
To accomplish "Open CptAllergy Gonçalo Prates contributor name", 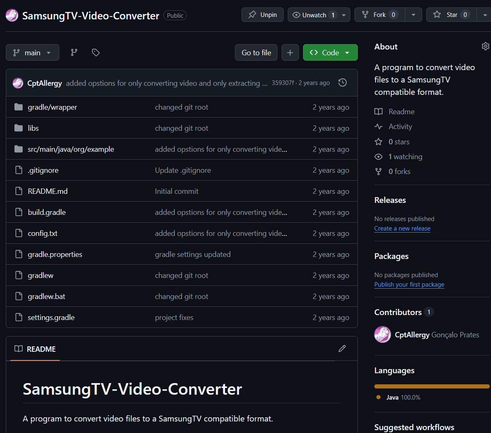I will click(437, 334).
